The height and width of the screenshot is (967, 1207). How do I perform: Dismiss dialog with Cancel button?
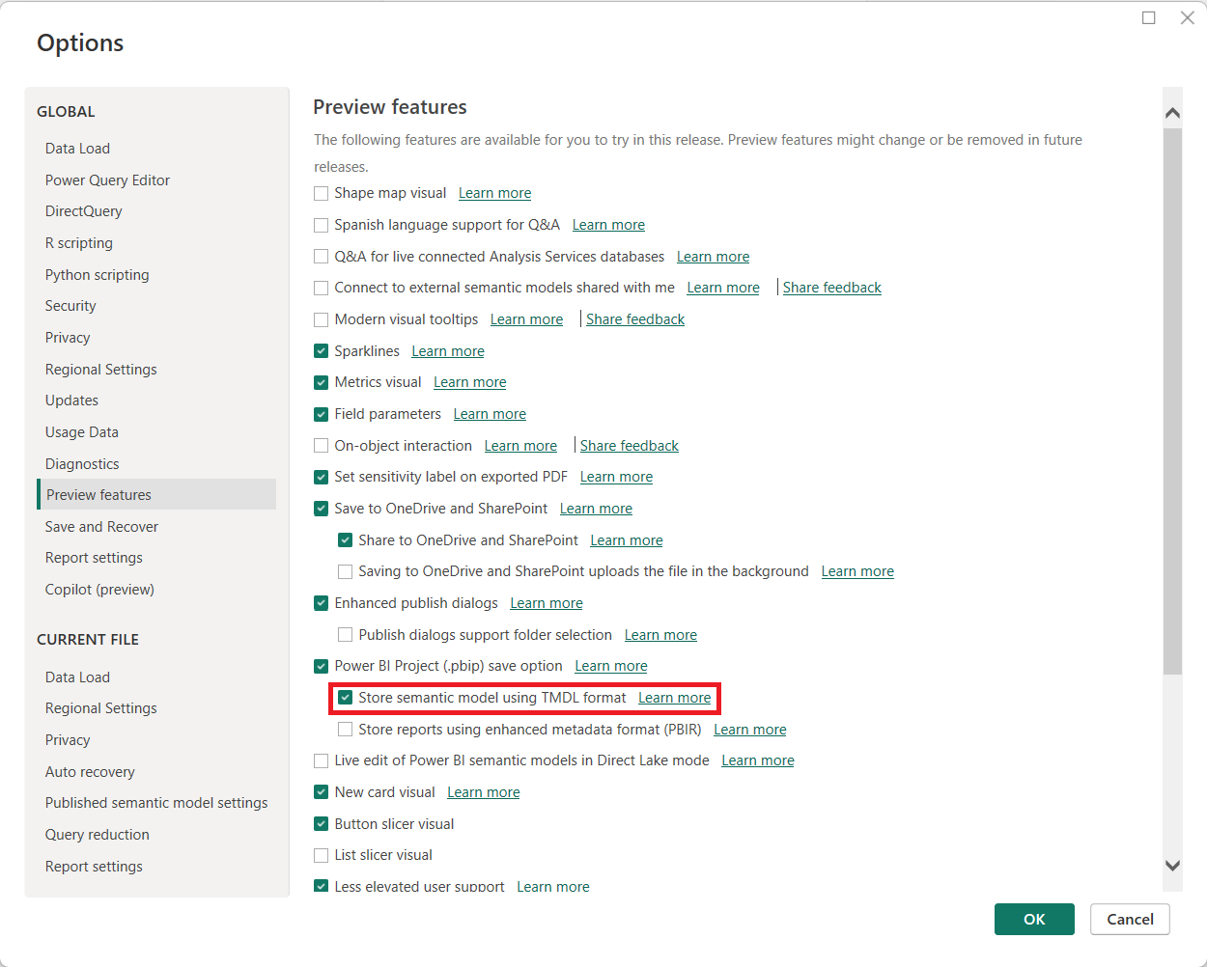pos(1130,919)
